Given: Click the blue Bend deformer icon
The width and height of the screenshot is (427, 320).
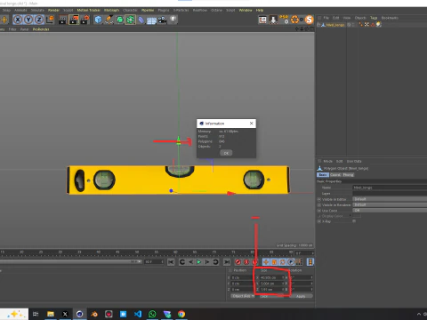Looking at the screenshot, I should [x=141, y=20].
